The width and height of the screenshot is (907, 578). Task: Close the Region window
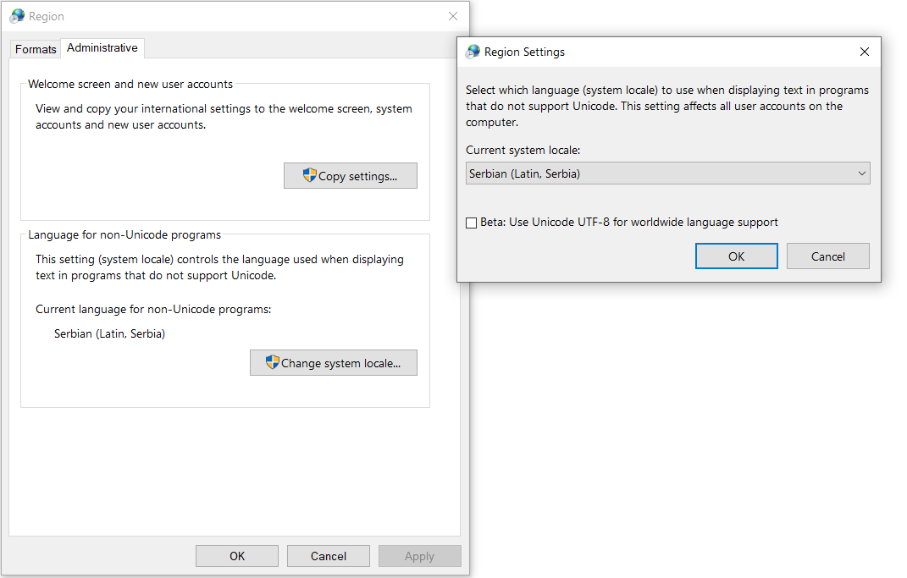pyautogui.click(x=453, y=16)
